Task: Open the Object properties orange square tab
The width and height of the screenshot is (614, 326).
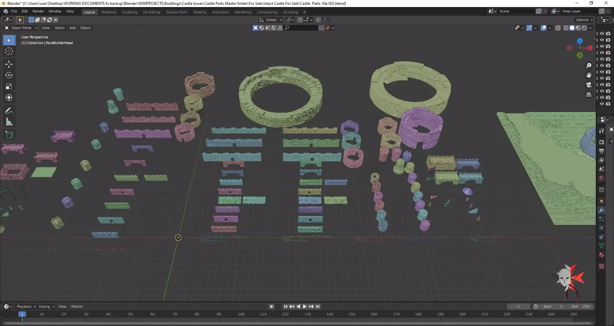Action: [602, 201]
